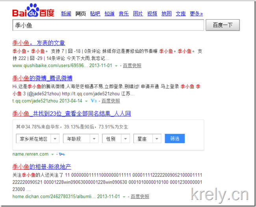Expand arrow beside qiushibaike.com URL

point(116,66)
